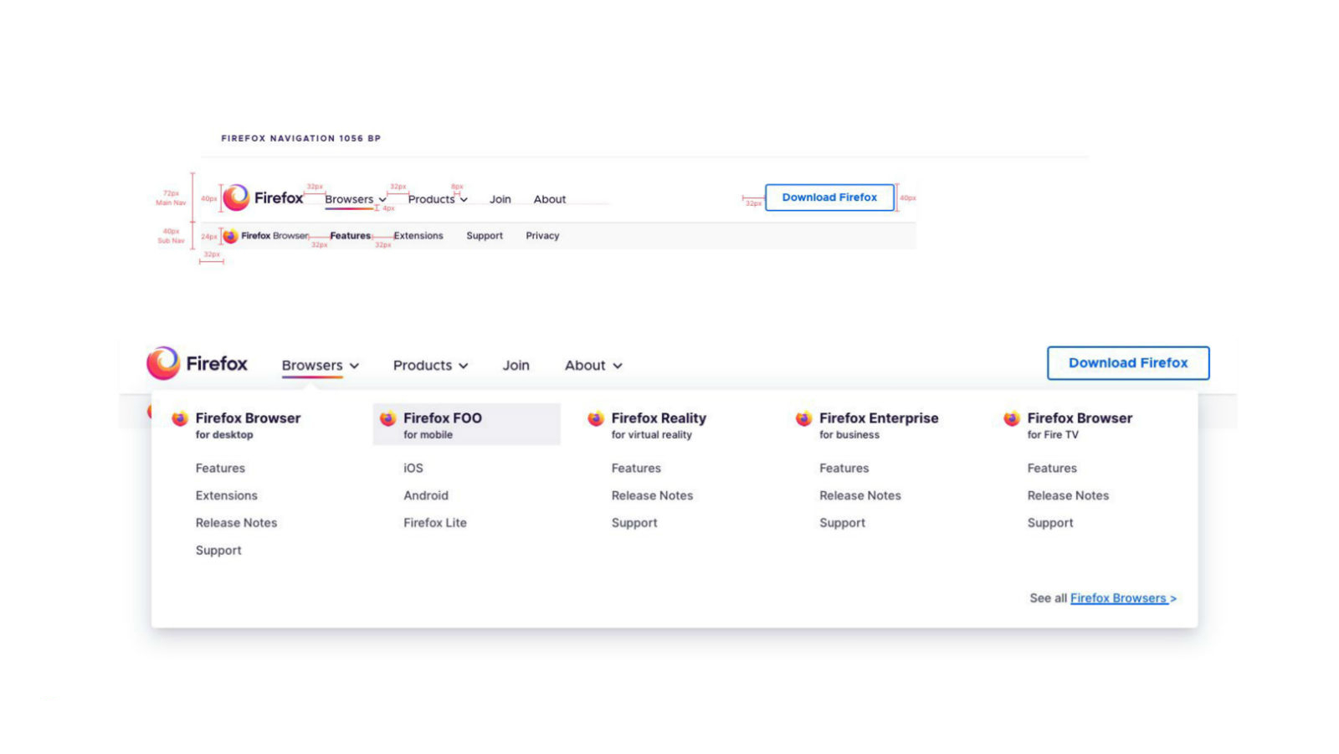
Task: Click the Firefox Browser sub-nav icon in mockup
Action: click(230, 236)
